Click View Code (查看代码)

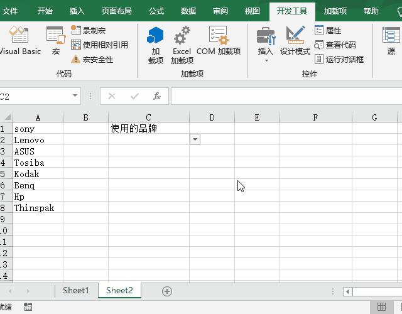335,45
